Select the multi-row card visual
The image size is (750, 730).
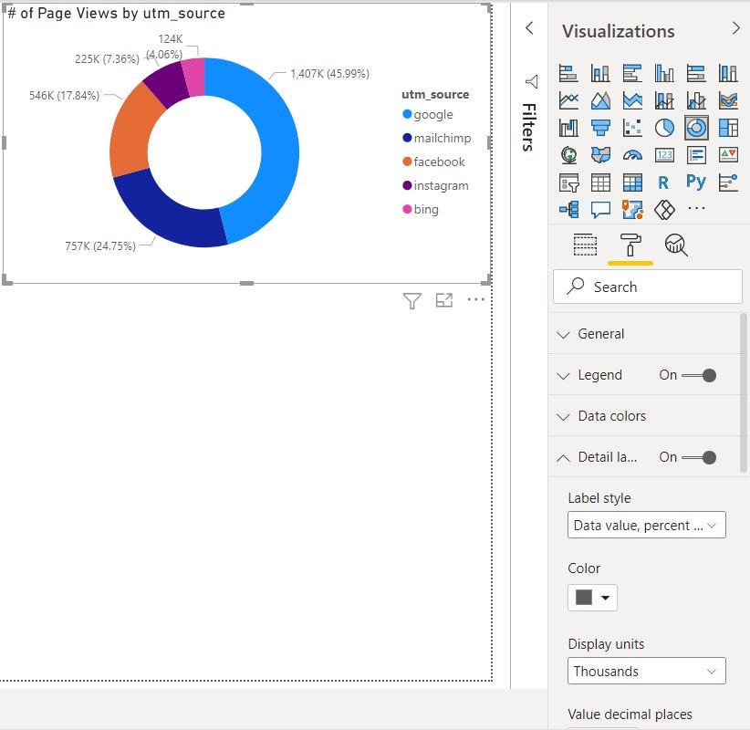[696, 155]
